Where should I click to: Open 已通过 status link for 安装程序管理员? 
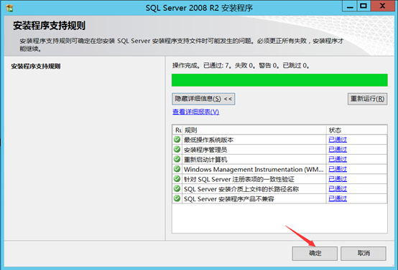click(338, 150)
